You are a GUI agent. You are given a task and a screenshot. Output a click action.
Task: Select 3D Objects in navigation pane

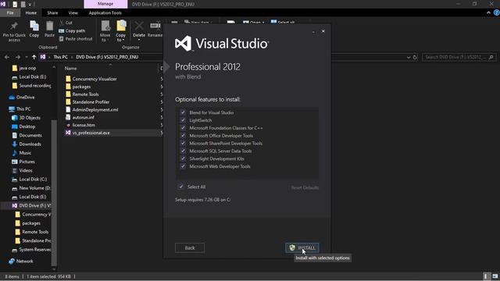click(x=26, y=118)
